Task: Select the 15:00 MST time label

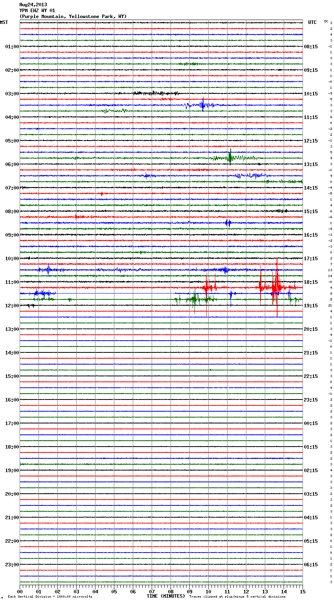Action: (x=12, y=376)
